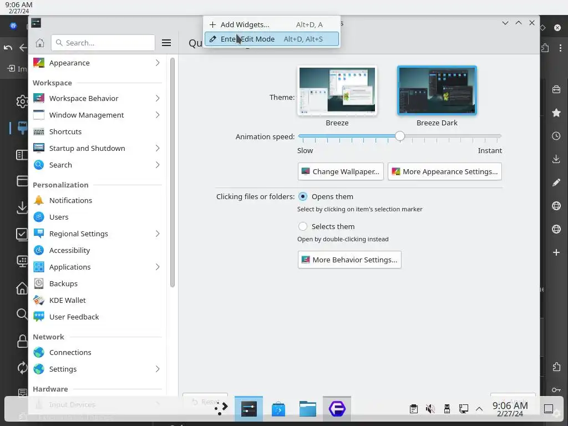Click the 'Change Wallpaper...' button
The height and width of the screenshot is (426, 568).
[341, 171]
